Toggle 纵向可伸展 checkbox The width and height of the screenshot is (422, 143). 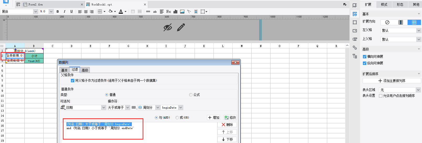pos(364,63)
